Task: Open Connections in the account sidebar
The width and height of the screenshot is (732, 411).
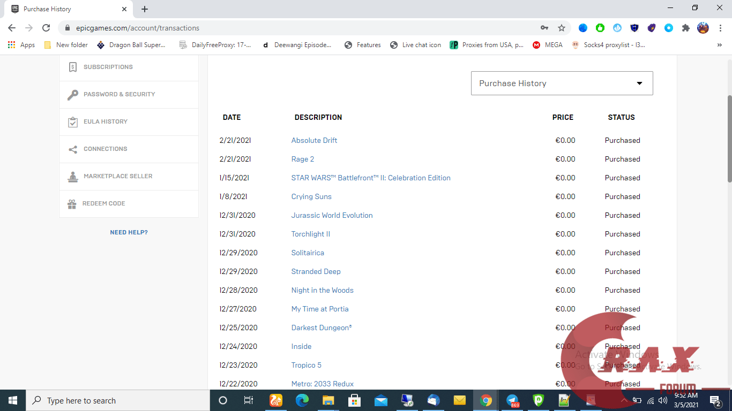Action: point(129,149)
